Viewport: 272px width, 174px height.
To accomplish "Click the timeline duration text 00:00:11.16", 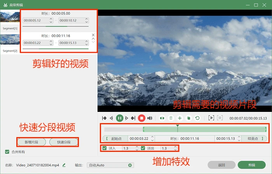I will click(190, 139).
